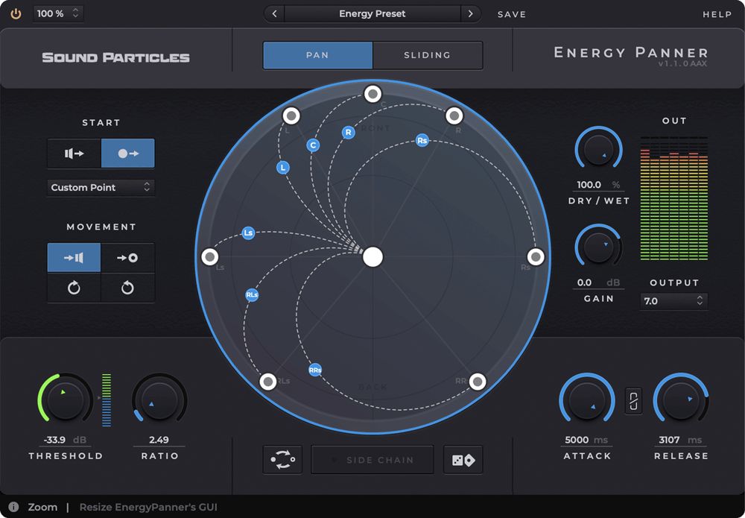
Task: Switch to the SLIDING tab
Action: click(427, 55)
